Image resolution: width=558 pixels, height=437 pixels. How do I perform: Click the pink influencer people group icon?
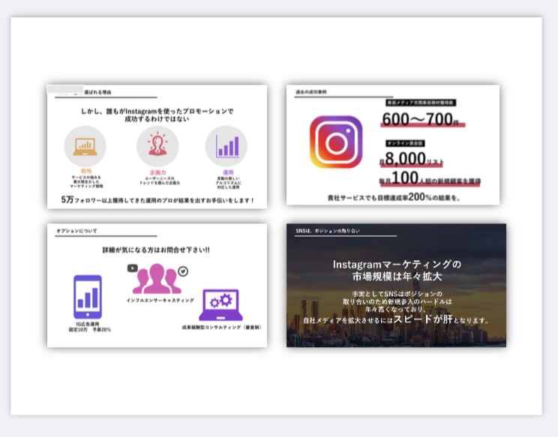click(157, 278)
